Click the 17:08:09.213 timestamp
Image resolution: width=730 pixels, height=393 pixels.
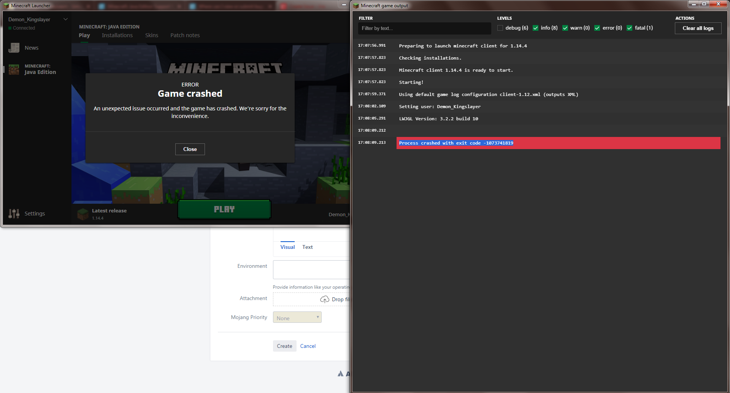(372, 143)
